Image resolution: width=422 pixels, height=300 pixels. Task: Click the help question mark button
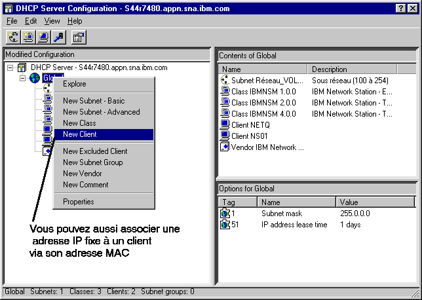401,9
